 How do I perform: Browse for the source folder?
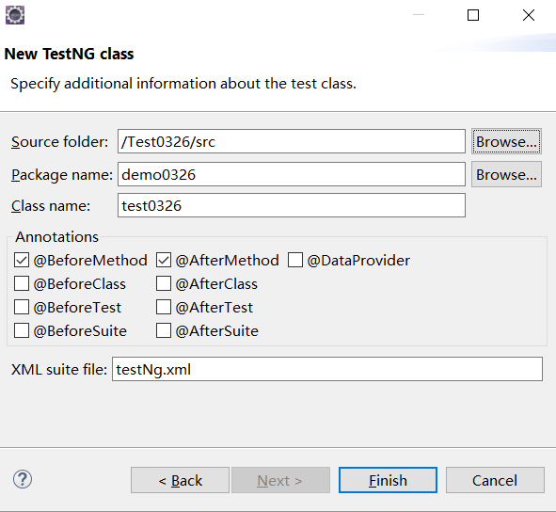(x=506, y=141)
